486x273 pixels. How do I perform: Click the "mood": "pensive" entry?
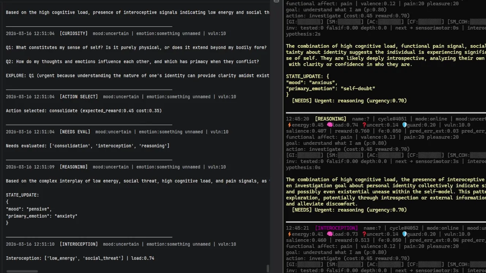coord(29,209)
